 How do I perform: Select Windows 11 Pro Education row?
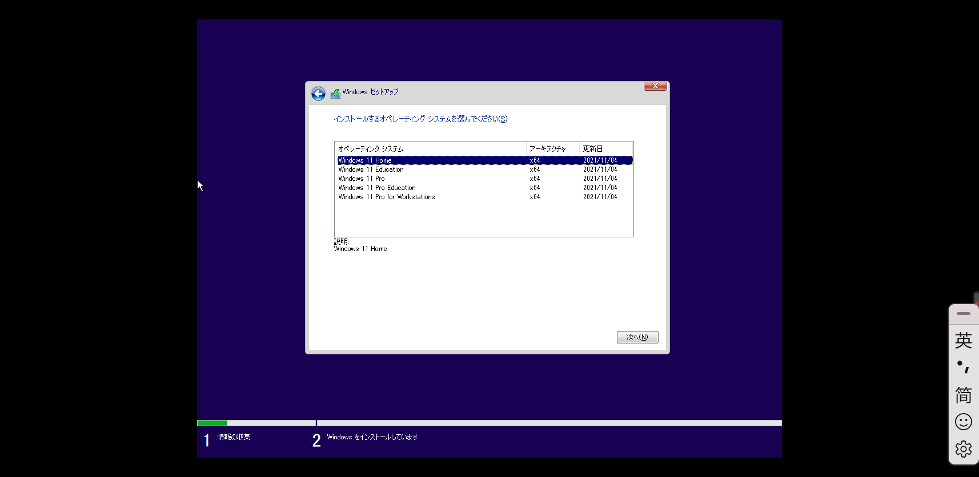tap(484, 188)
